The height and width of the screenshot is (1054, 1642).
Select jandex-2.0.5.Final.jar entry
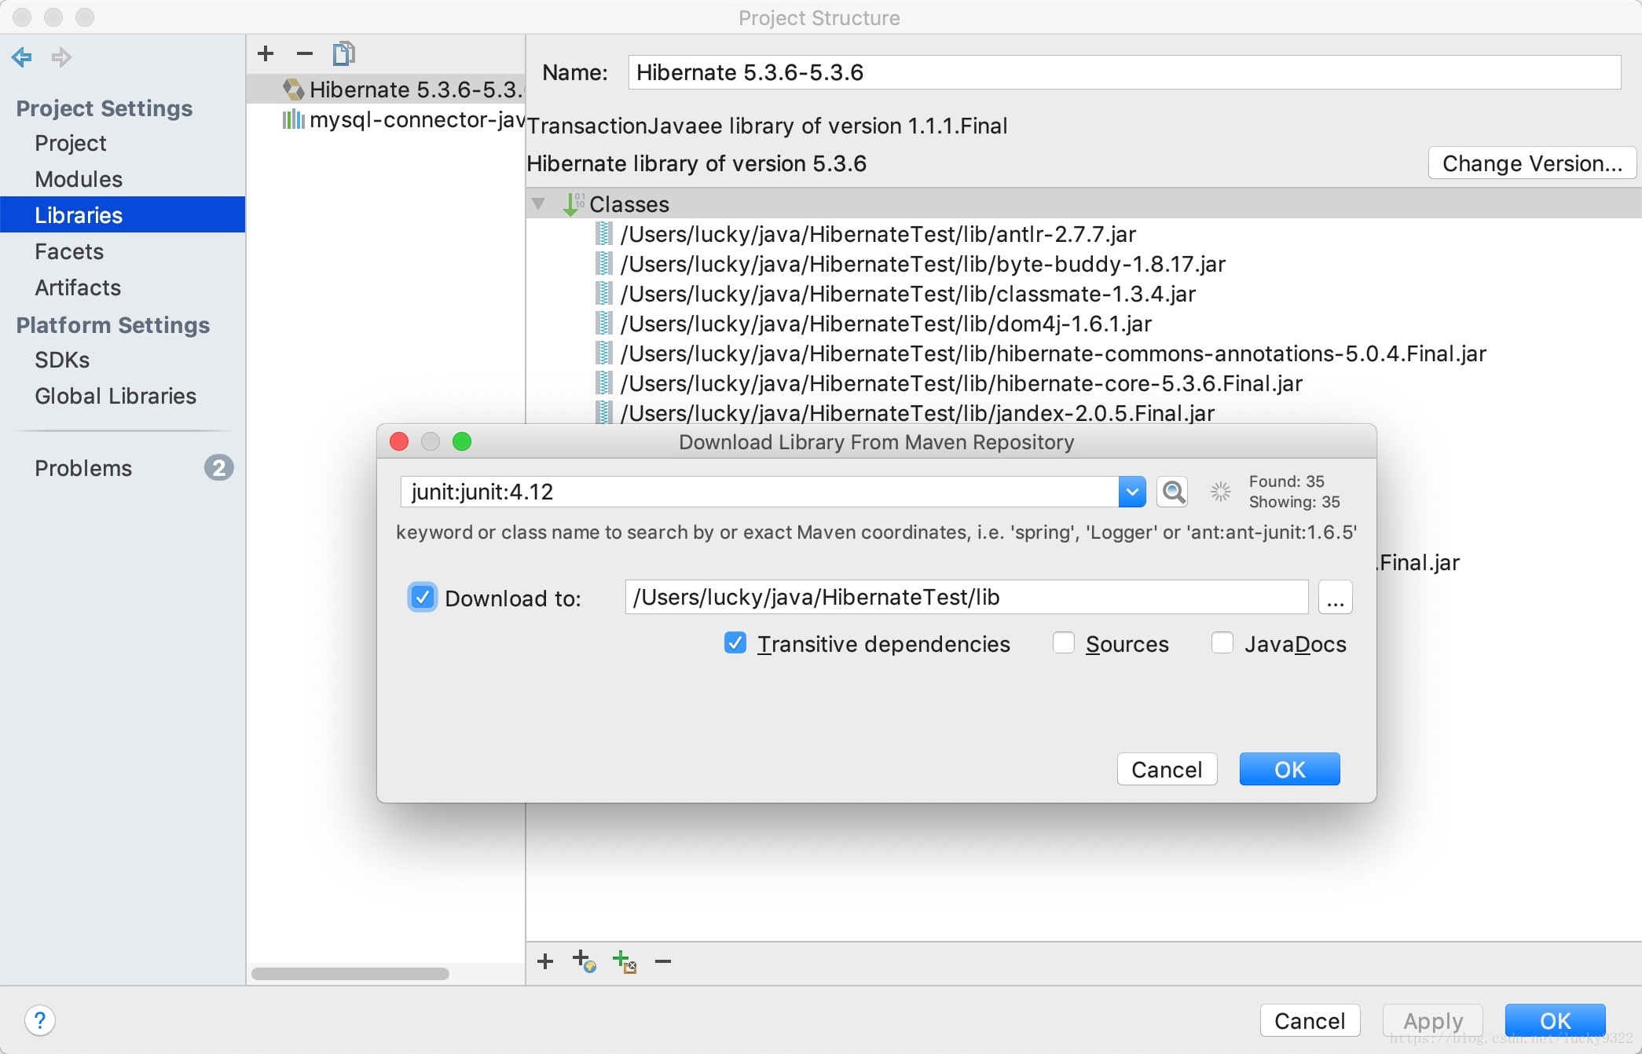click(917, 412)
